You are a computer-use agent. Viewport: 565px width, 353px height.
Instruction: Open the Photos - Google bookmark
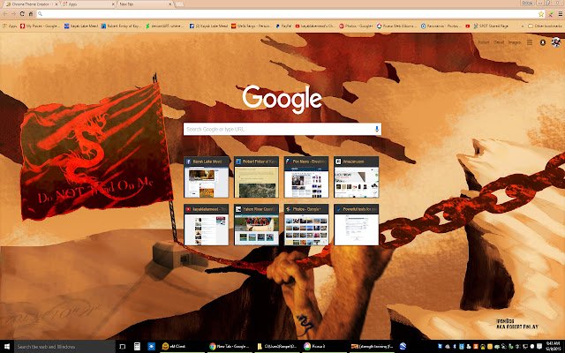(356, 26)
